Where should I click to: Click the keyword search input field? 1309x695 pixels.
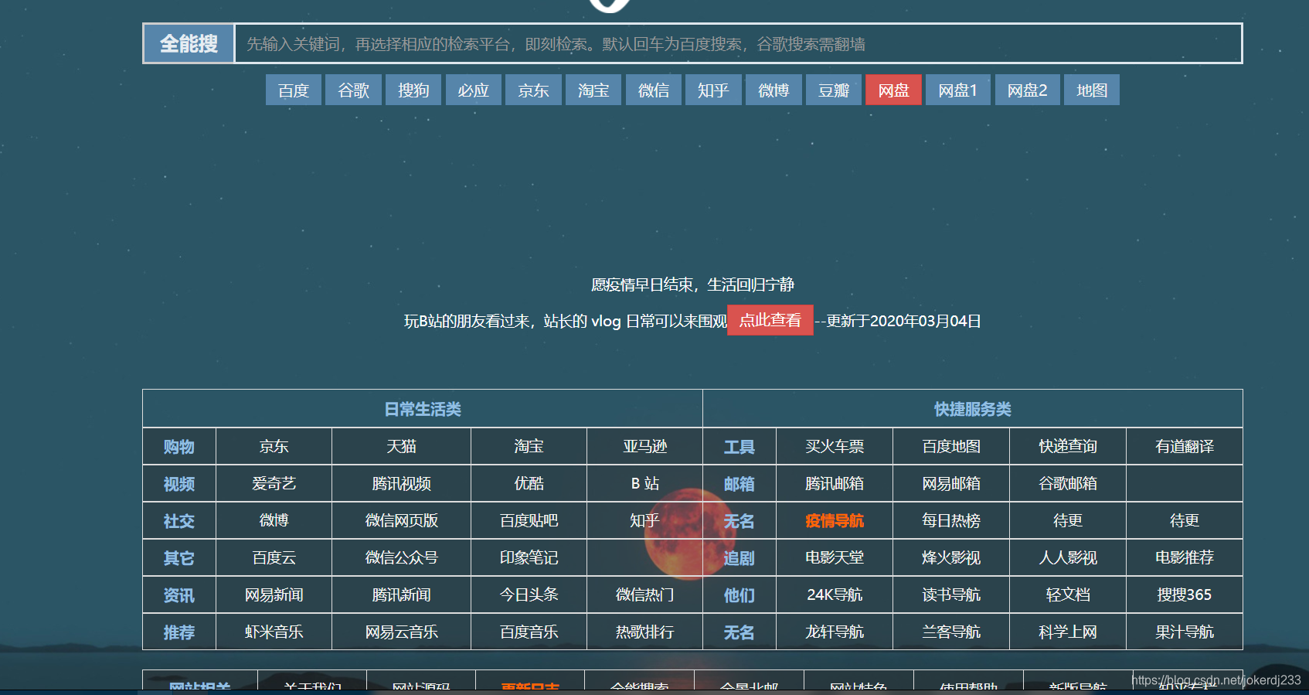(x=738, y=43)
